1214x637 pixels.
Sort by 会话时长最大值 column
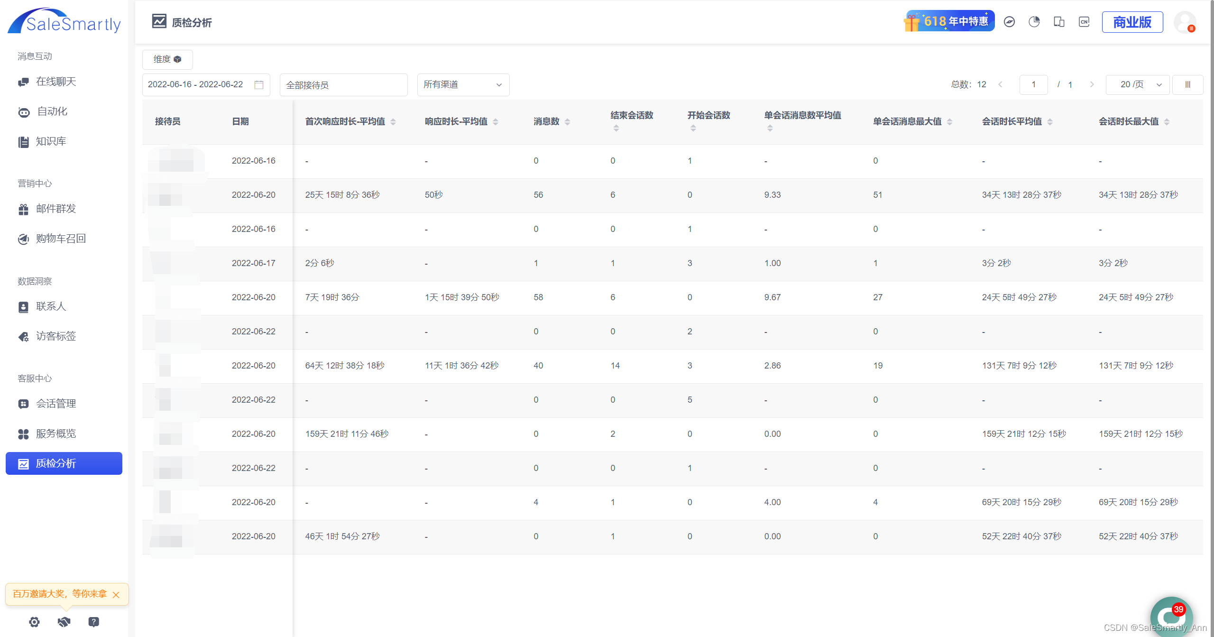coord(1167,122)
